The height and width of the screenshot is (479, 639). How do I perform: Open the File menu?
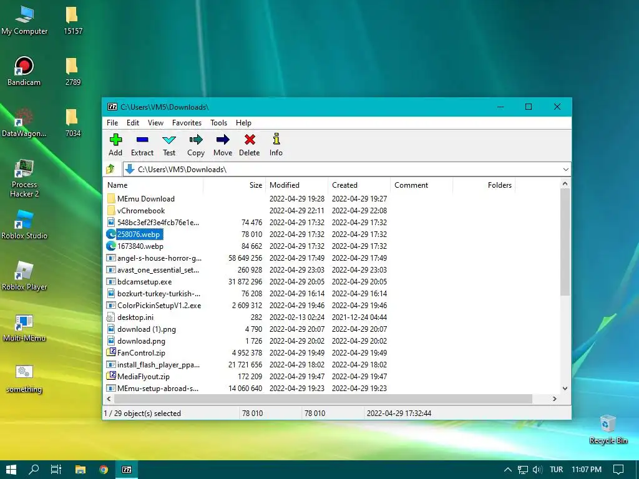(112, 123)
